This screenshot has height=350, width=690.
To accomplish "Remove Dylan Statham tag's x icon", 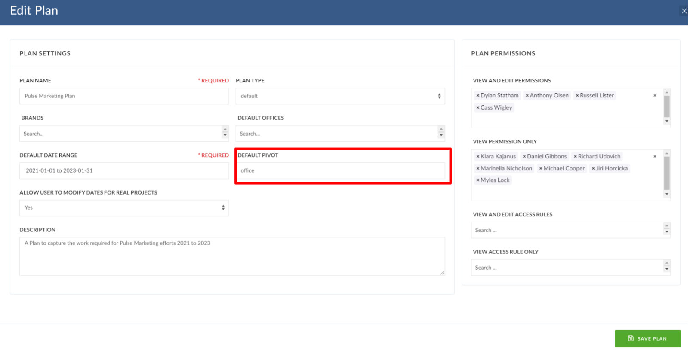I will tap(477, 96).
